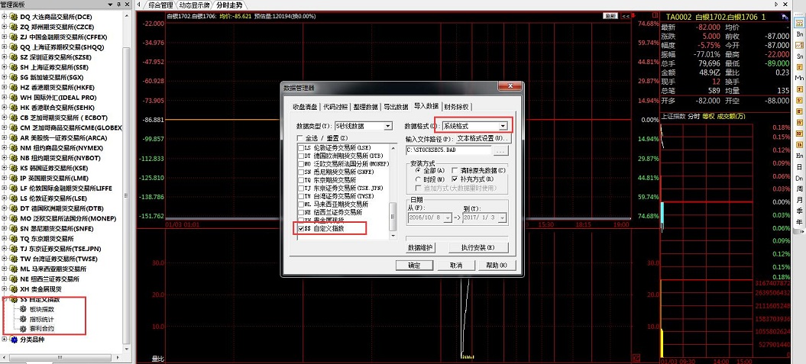Click the C:\STOCKSEC5.DAD file path field
The width and height of the screenshot is (806, 364).
(448, 150)
